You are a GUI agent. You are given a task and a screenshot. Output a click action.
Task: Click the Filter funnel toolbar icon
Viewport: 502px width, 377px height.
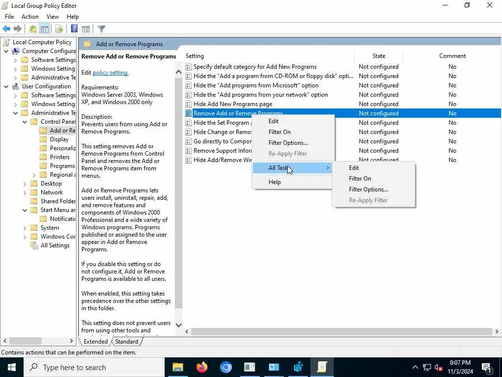coord(101,29)
